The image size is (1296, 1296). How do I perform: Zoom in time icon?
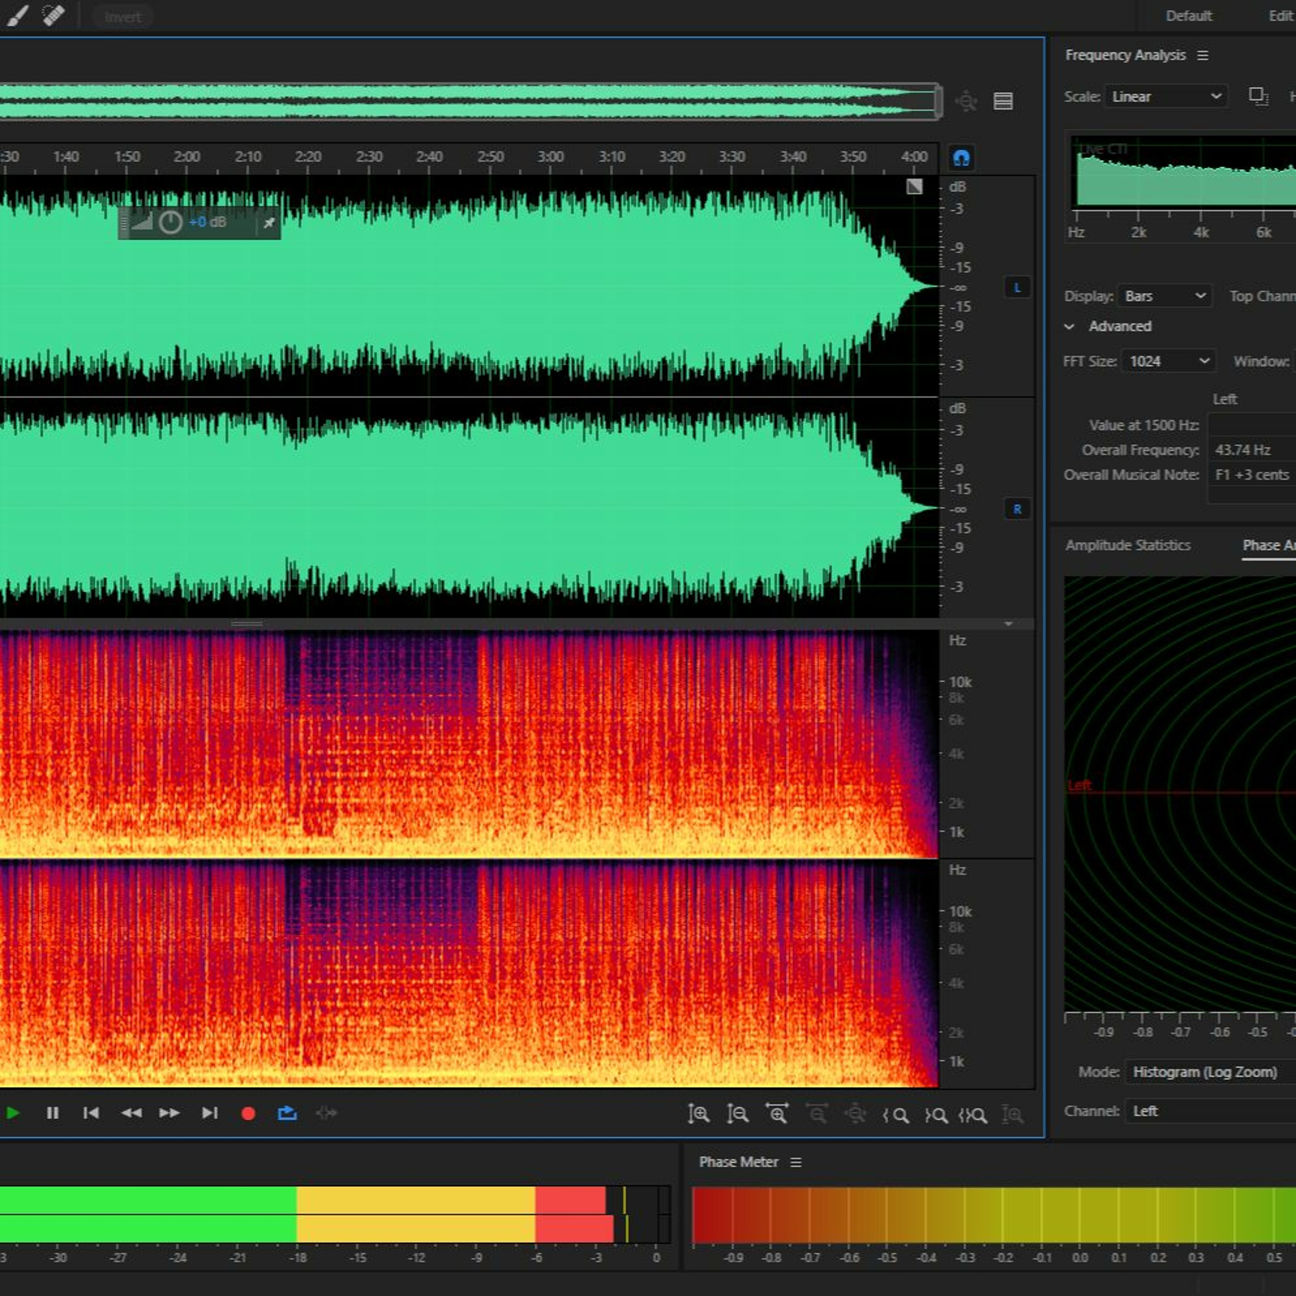(x=777, y=1114)
